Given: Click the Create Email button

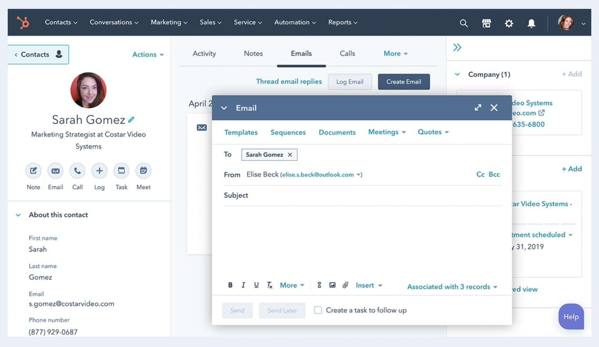Looking at the screenshot, I should pyautogui.click(x=404, y=81).
